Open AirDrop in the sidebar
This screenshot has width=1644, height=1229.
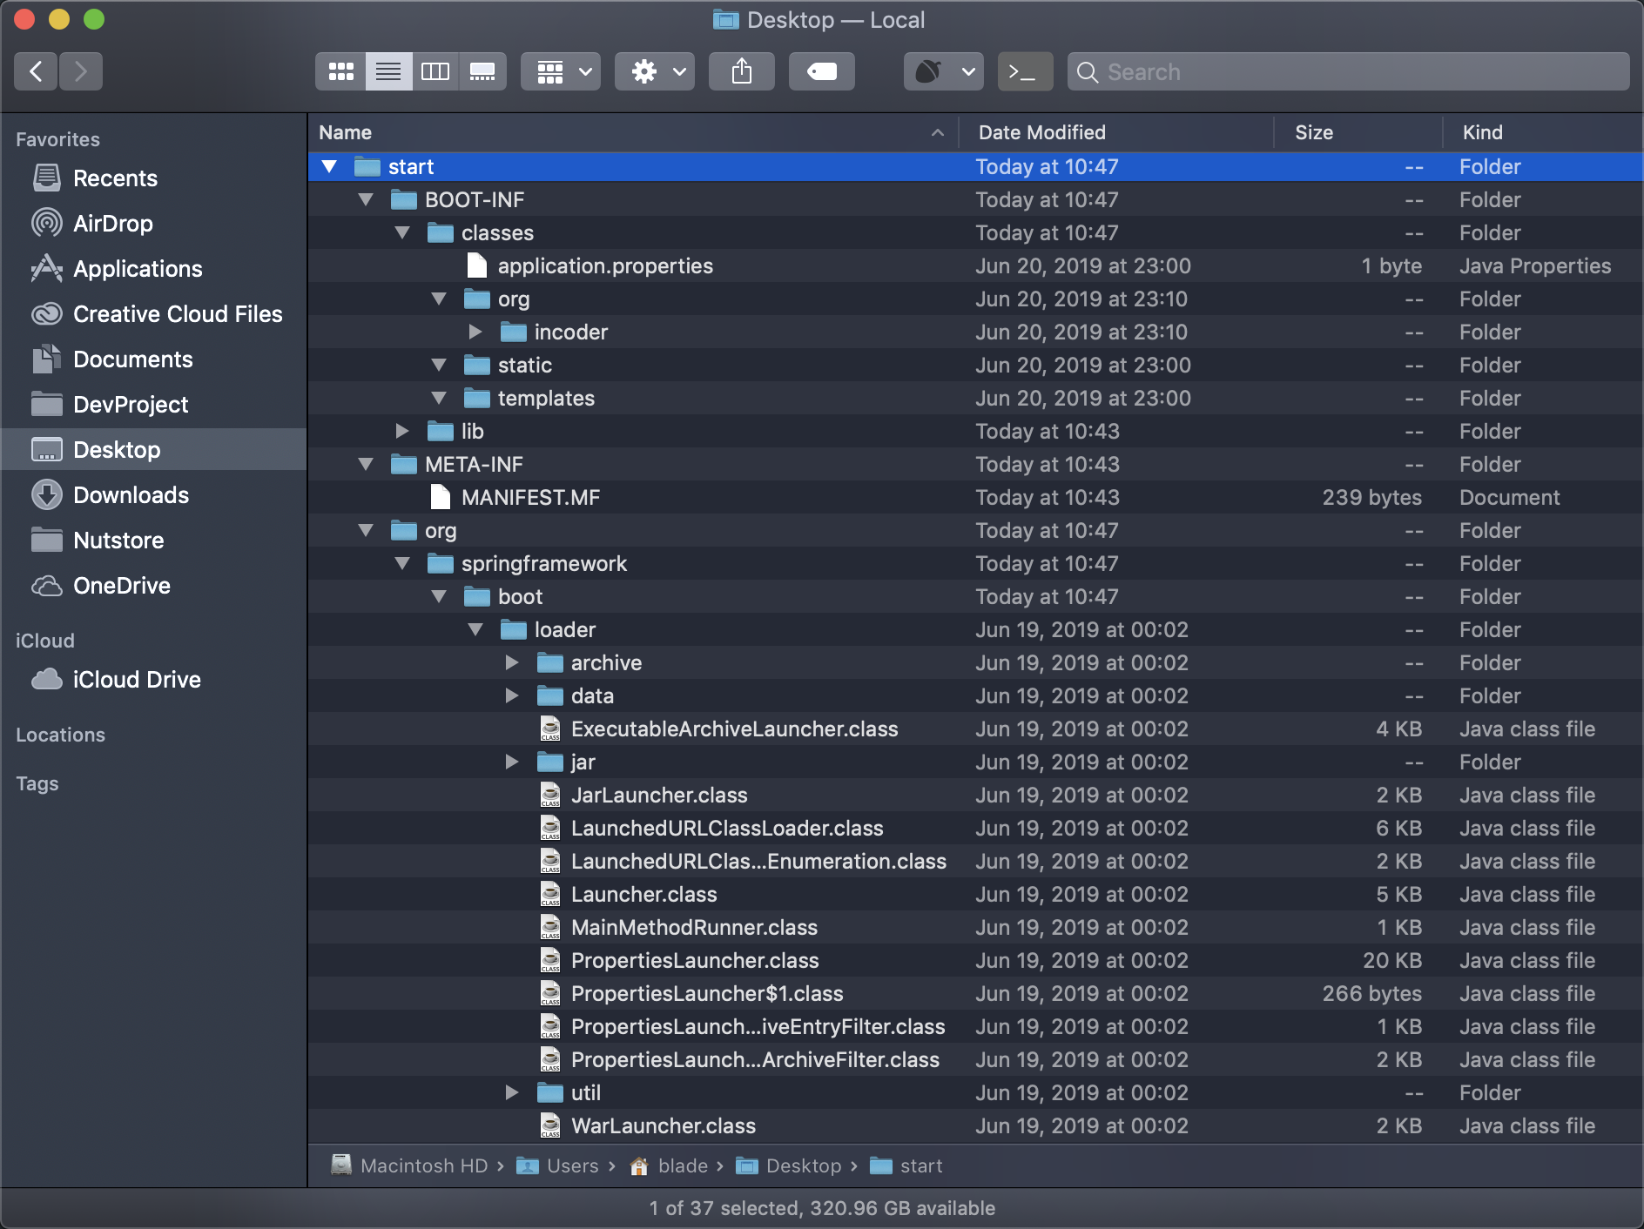153,224
